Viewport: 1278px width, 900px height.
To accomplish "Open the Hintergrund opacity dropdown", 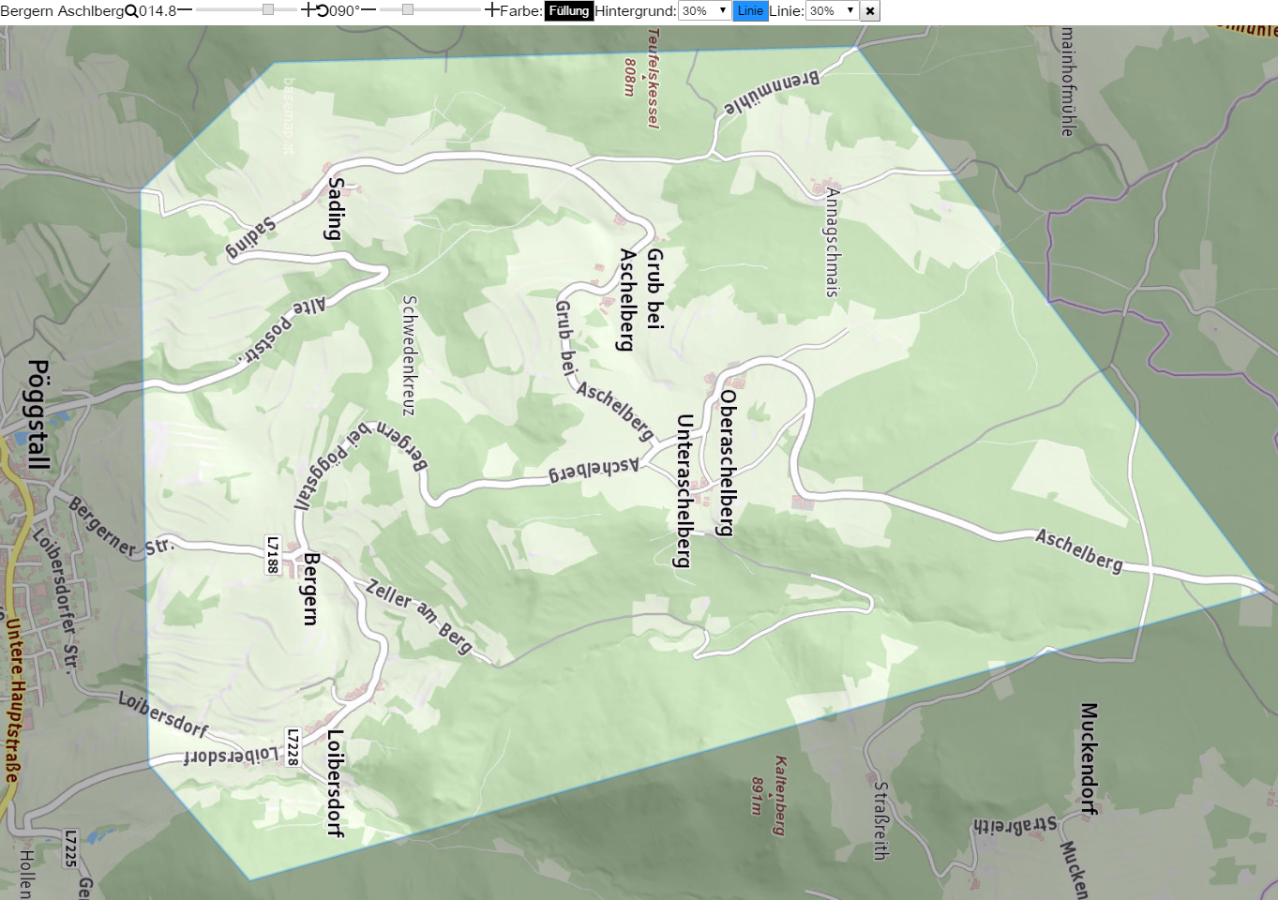I will coord(704,11).
